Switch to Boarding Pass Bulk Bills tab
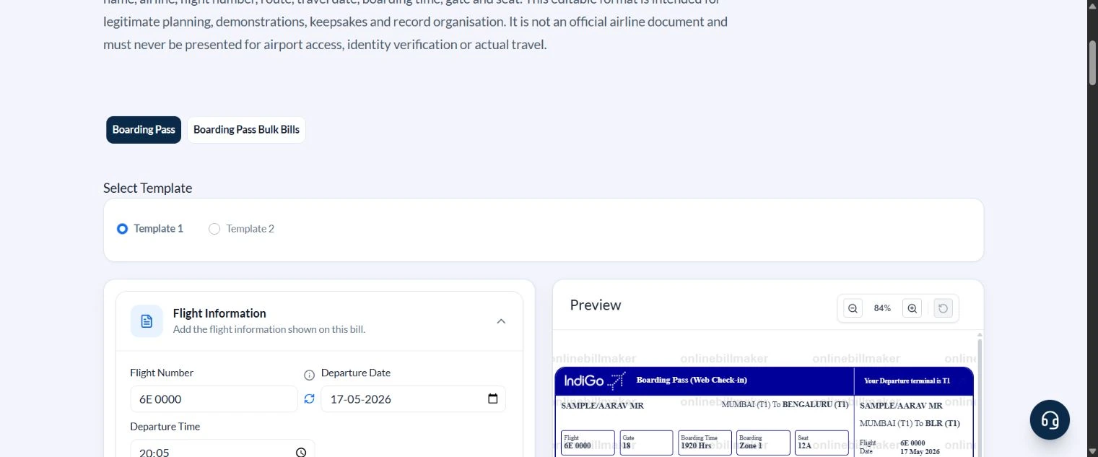The width and height of the screenshot is (1098, 457). pos(246,130)
